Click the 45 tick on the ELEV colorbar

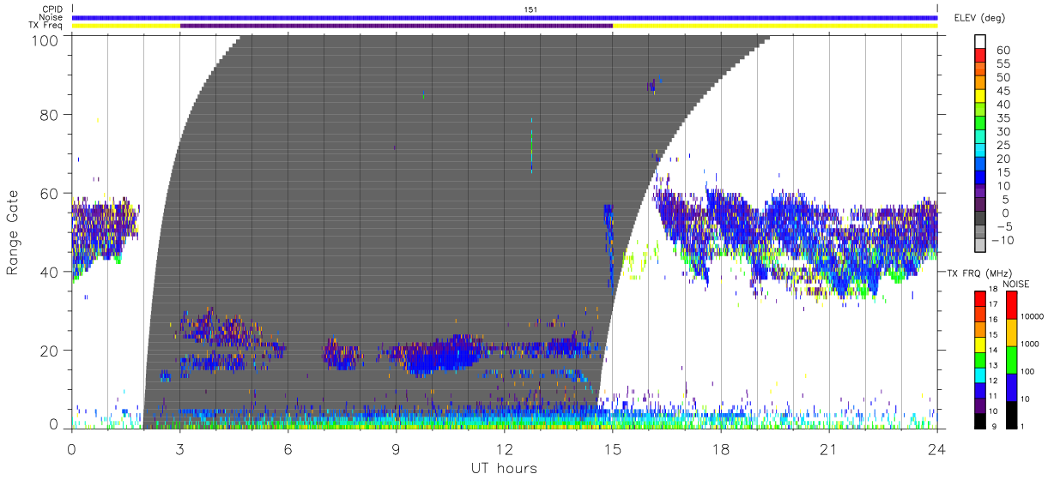click(1002, 91)
